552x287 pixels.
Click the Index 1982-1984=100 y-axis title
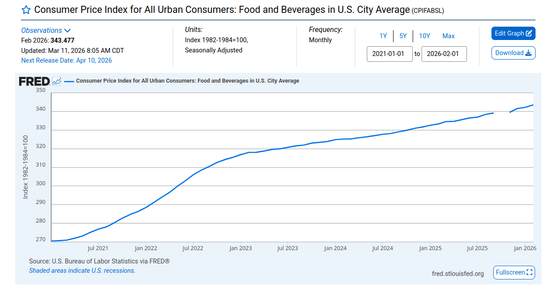click(x=25, y=167)
